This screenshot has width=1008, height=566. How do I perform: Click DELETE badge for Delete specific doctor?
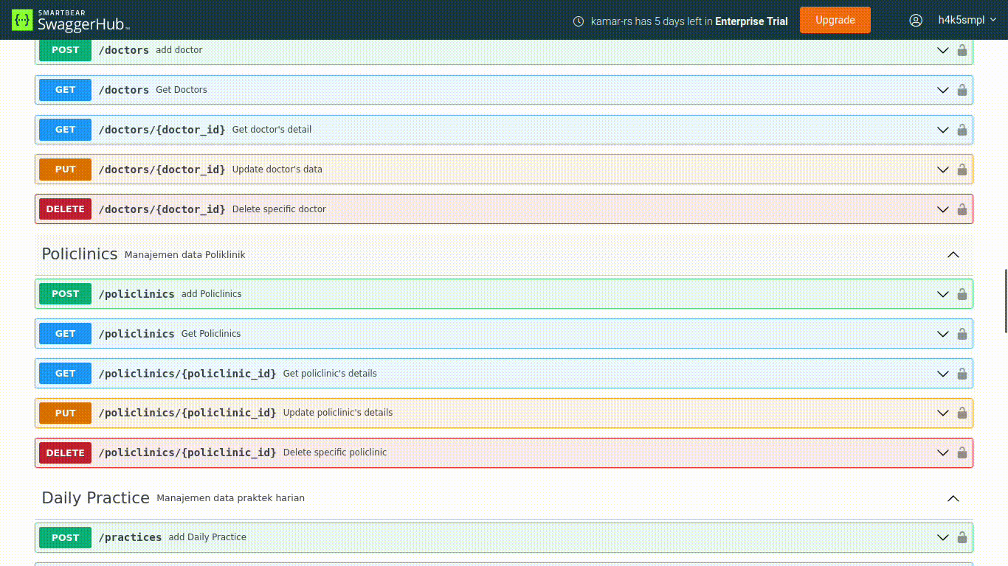tap(65, 209)
